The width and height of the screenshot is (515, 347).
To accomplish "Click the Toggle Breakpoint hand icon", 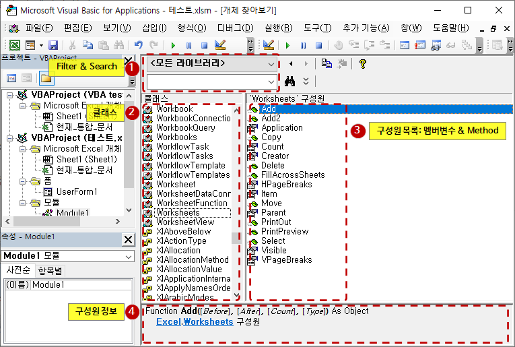I will (338, 44).
